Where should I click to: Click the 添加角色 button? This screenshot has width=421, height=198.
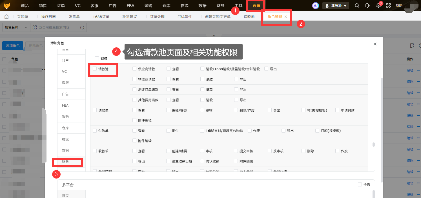13,46
